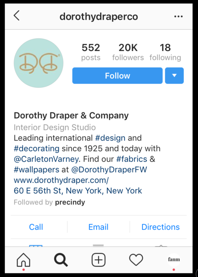Tap the Dorothy Draper profile picture

click(x=38, y=63)
